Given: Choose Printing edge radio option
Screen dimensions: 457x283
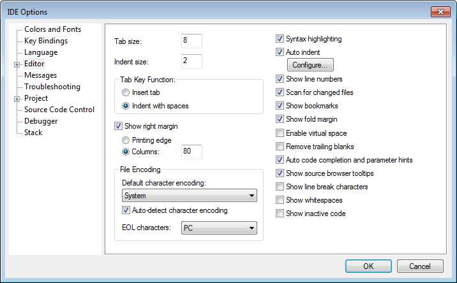Looking at the screenshot, I should [x=126, y=140].
